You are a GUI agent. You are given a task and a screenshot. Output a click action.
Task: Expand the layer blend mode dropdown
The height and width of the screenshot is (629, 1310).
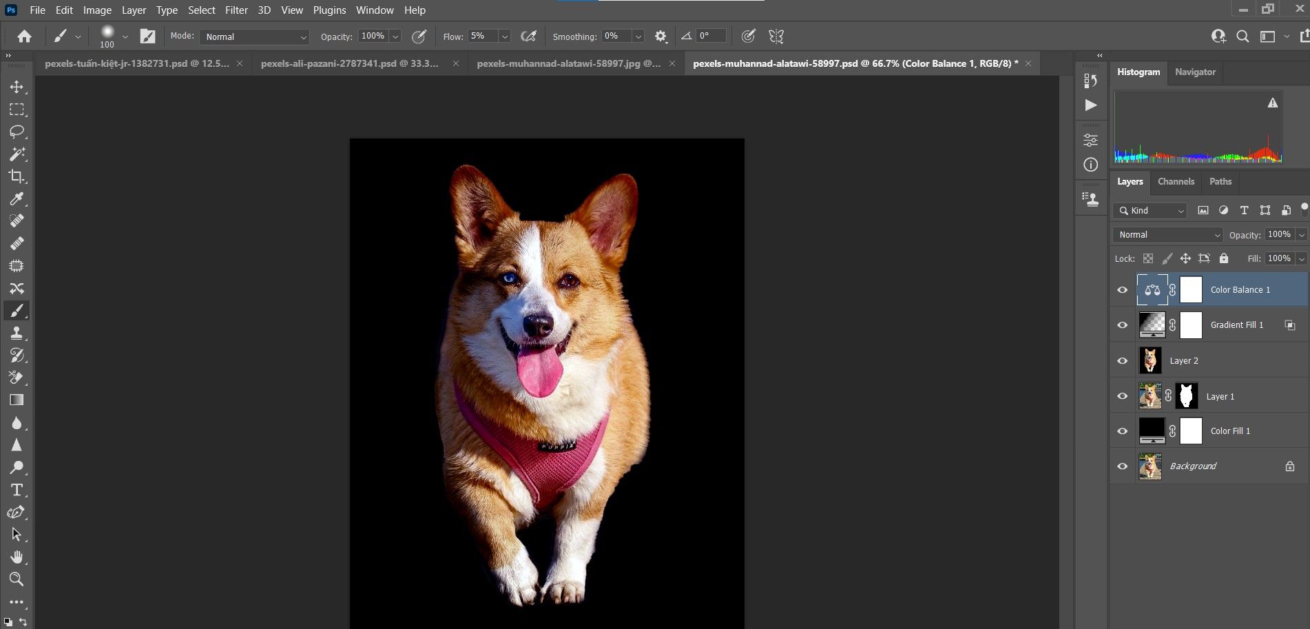tap(1167, 235)
